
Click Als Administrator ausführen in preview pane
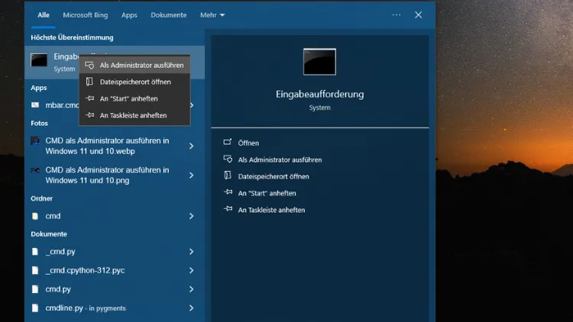[280, 160]
